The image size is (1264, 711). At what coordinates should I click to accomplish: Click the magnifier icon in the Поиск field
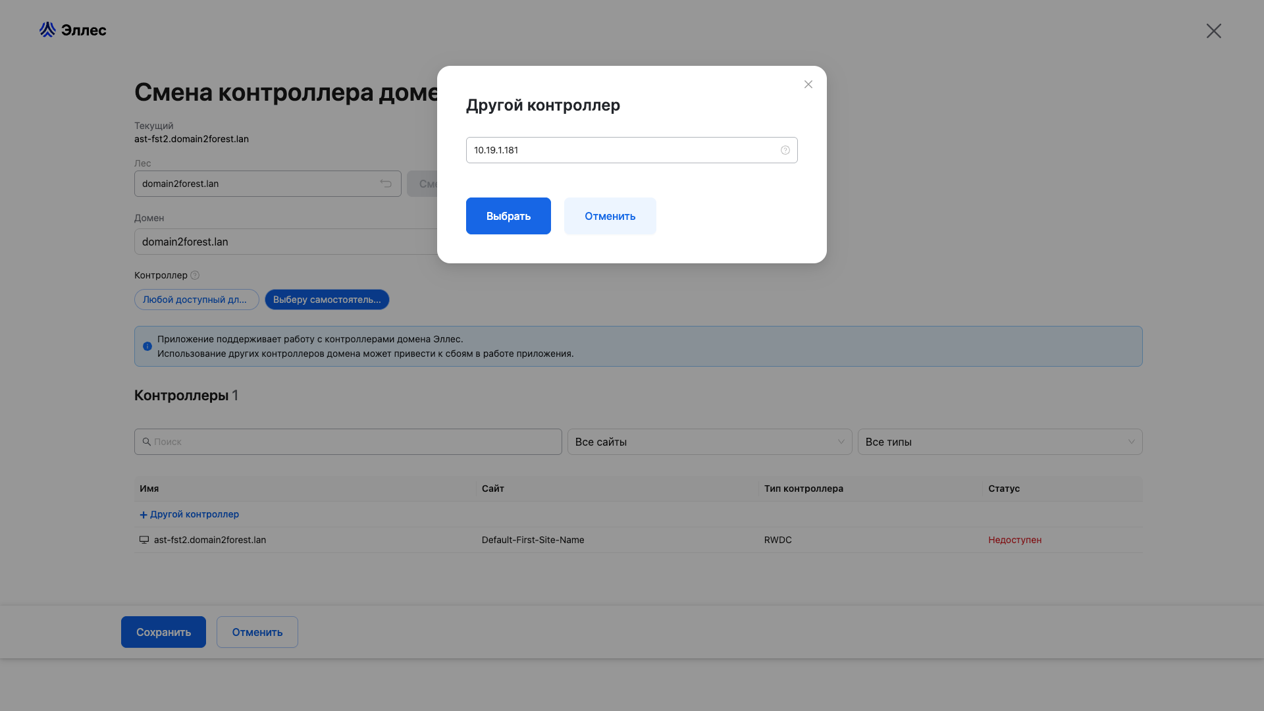coord(146,442)
